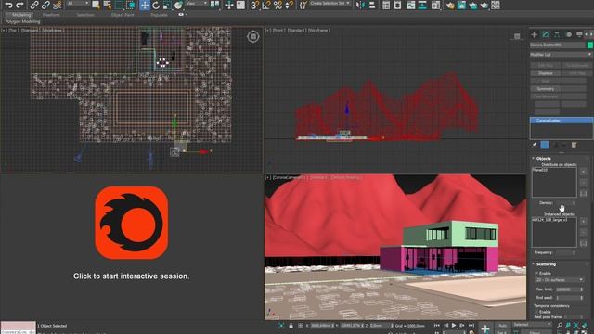Click the Displace modifier button

coord(546,73)
